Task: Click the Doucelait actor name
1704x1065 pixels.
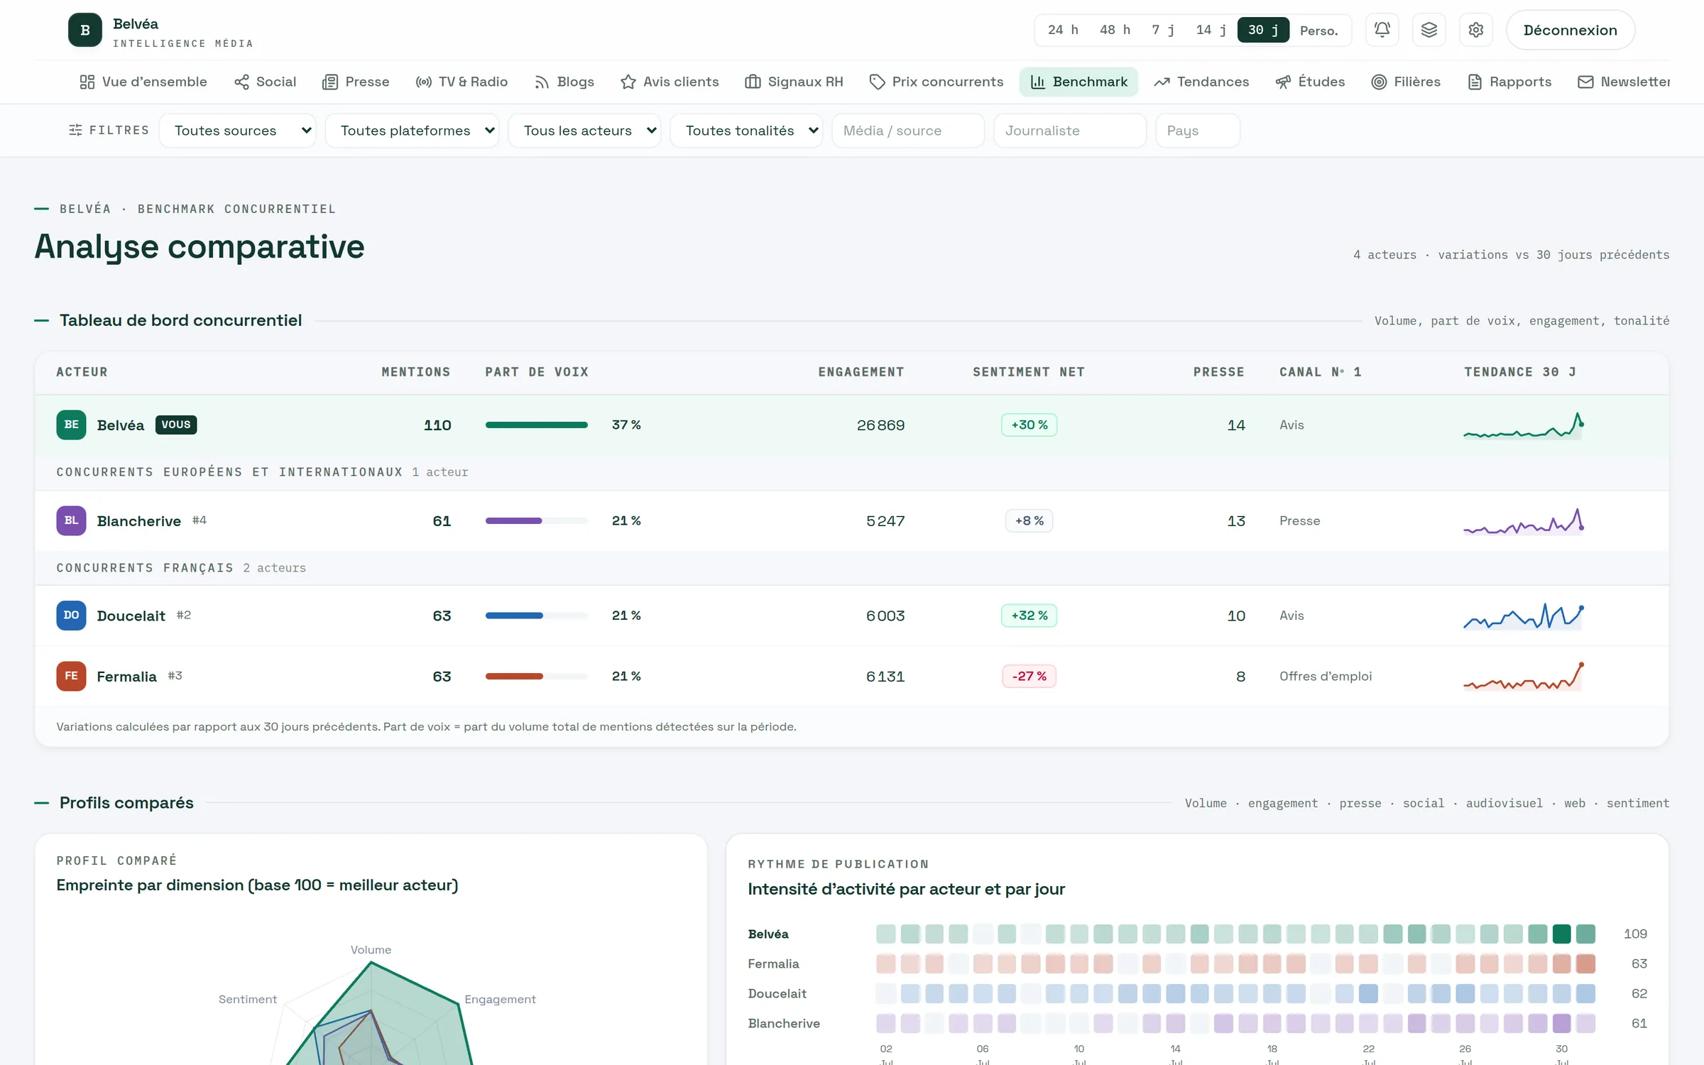Action: tap(131, 616)
